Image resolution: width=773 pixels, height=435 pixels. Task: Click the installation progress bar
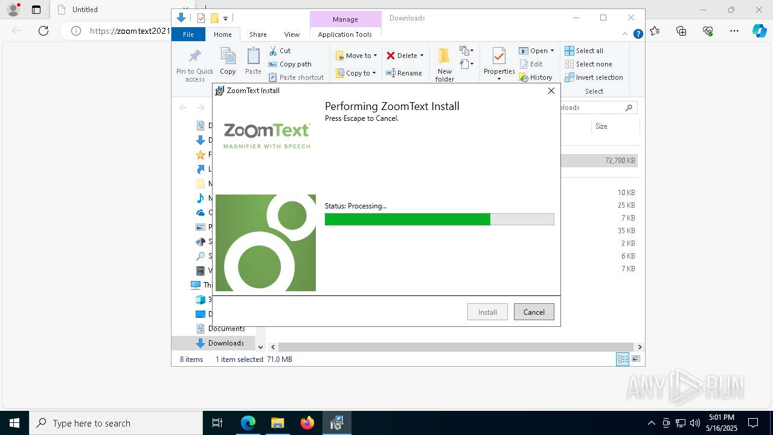(x=439, y=219)
